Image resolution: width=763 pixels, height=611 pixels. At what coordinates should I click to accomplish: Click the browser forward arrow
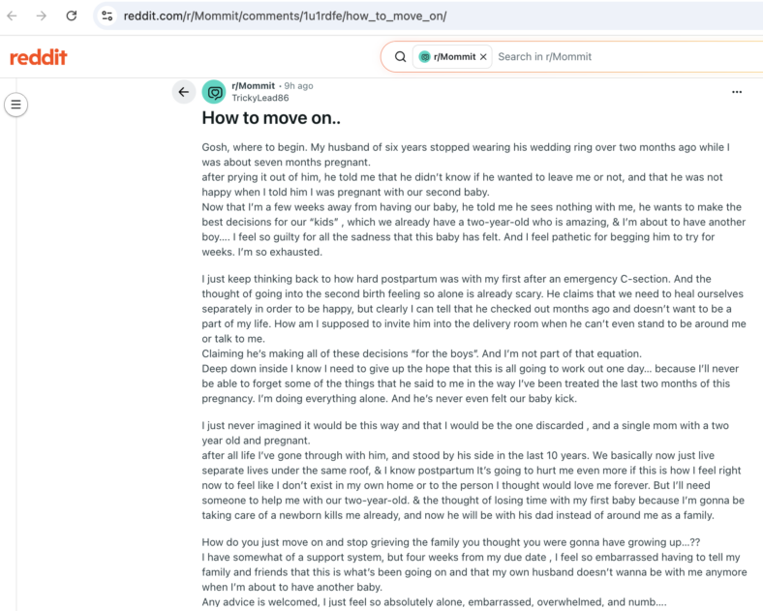[42, 16]
